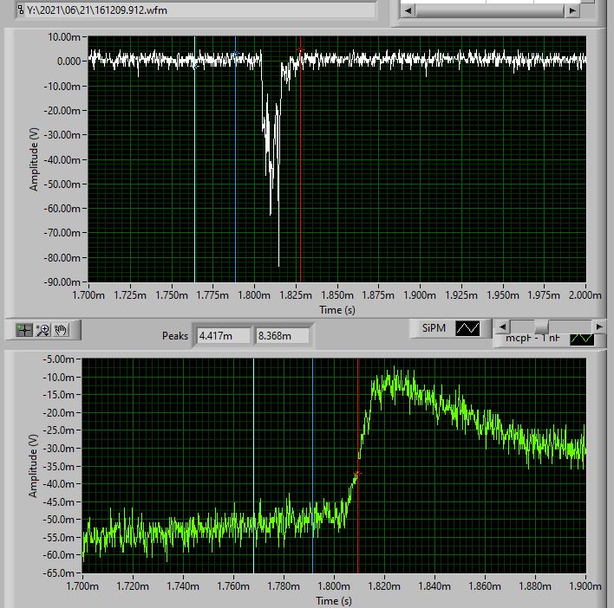Click the mcpF plot line style icon

584,339
